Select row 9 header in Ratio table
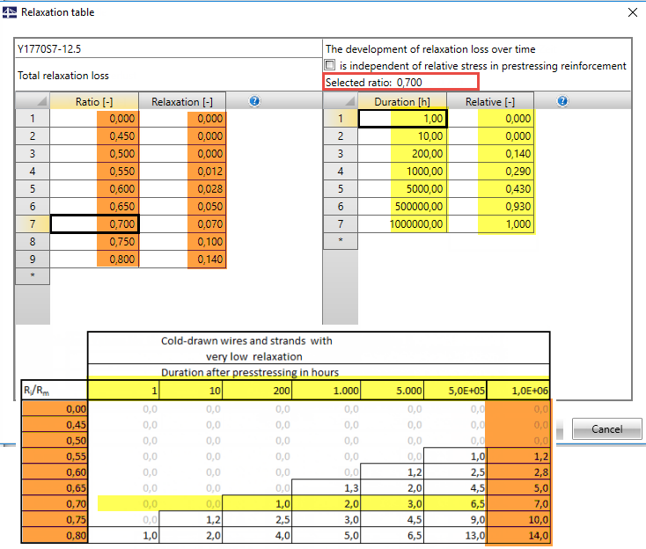The height and width of the screenshot is (549, 646). 33,260
